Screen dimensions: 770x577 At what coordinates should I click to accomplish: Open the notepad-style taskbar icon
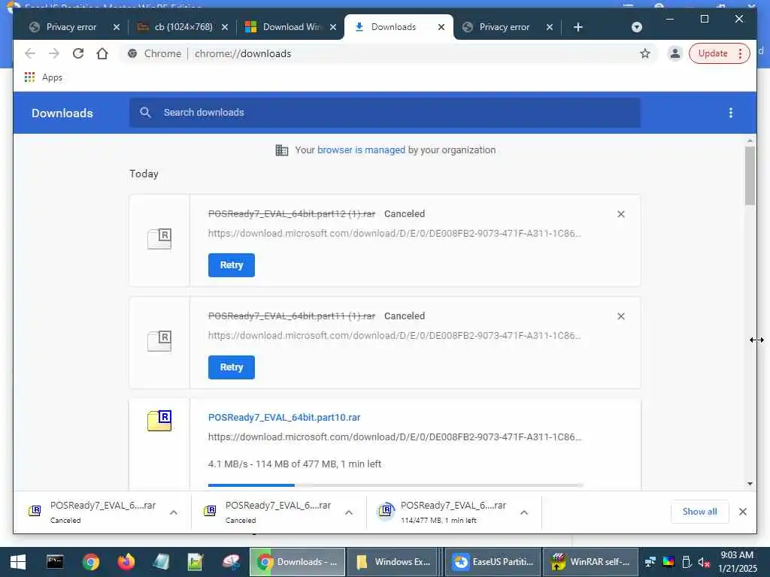(161, 562)
